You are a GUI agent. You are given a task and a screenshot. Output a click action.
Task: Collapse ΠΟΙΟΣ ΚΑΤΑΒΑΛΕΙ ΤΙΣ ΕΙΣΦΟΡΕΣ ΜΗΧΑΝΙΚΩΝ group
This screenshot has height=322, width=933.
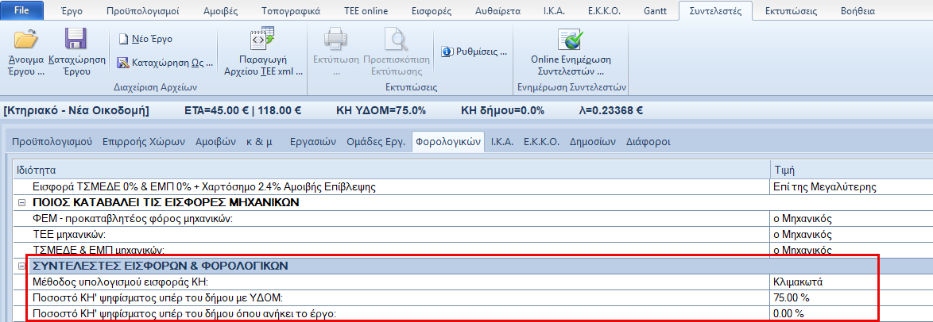click(x=20, y=202)
